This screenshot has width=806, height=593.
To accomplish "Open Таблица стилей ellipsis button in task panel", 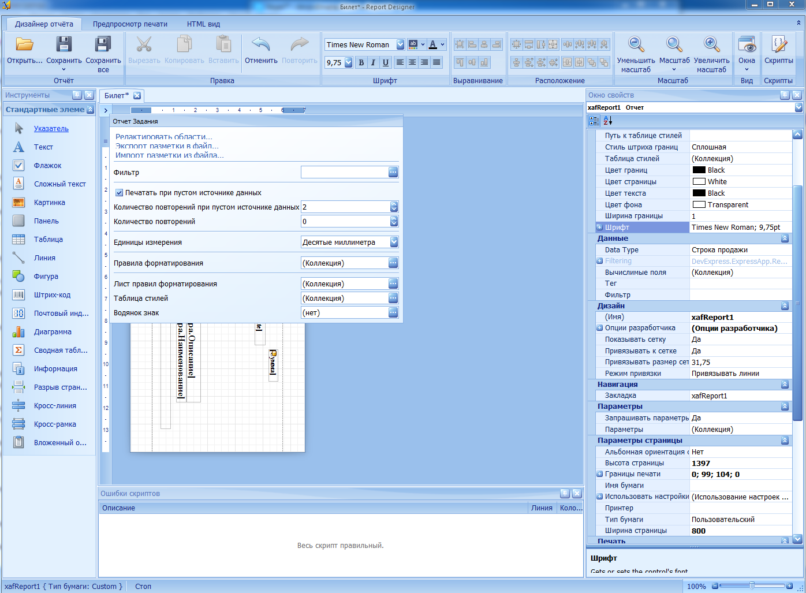I will pyautogui.click(x=393, y=298).
